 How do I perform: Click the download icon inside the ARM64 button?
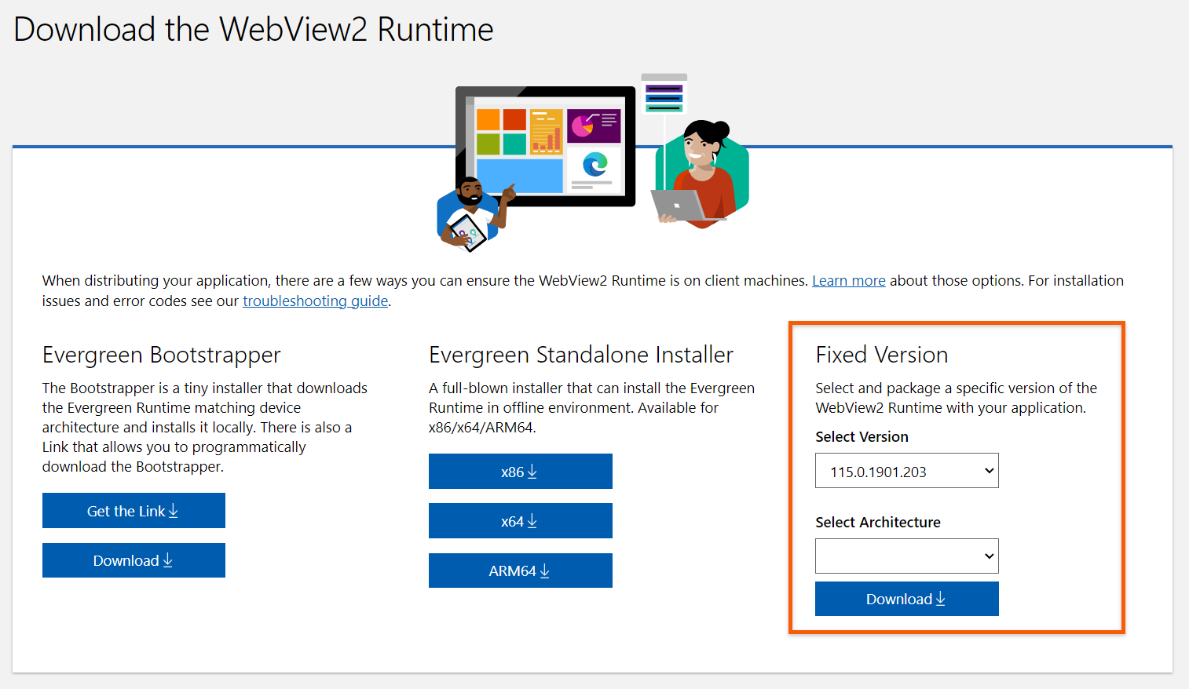point(545,571)
